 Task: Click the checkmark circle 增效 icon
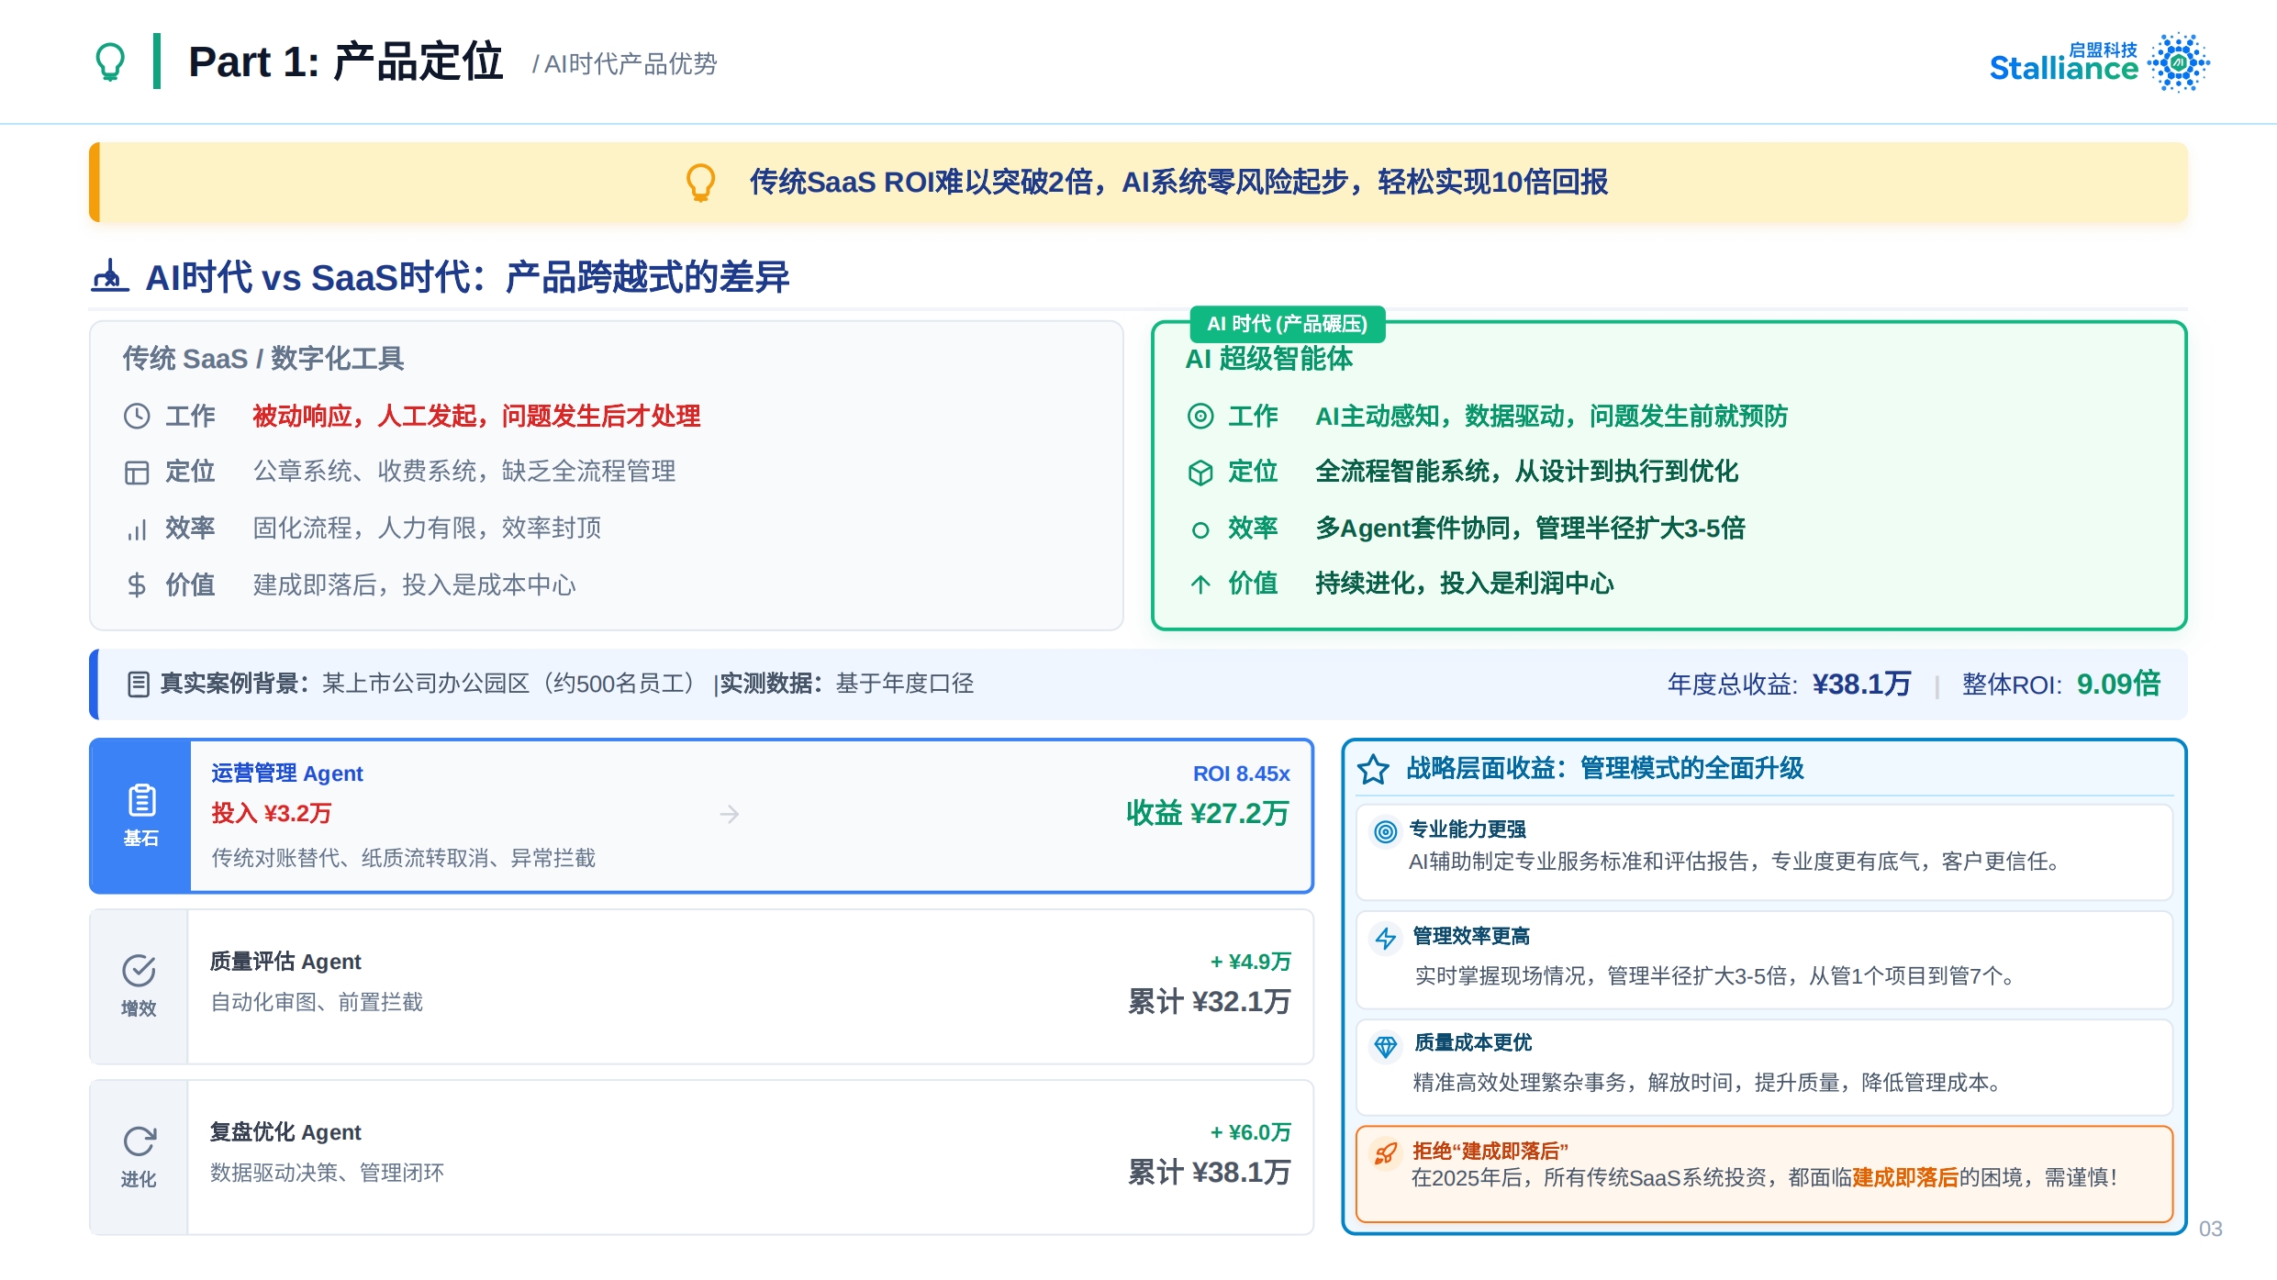(139, 971)
